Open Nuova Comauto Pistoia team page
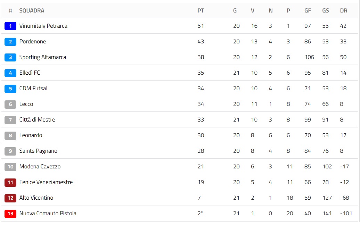360x225 pixels. [48, 214]
